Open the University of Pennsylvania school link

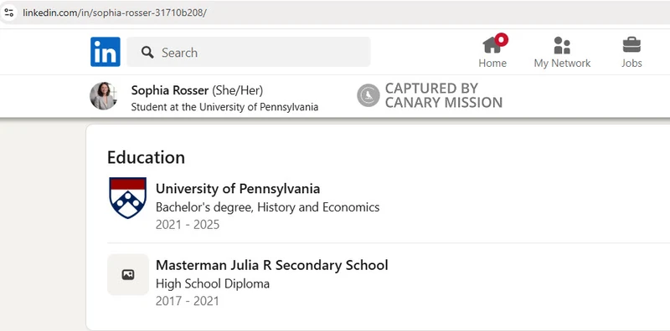pyautogui.click(x=238, y=189)
